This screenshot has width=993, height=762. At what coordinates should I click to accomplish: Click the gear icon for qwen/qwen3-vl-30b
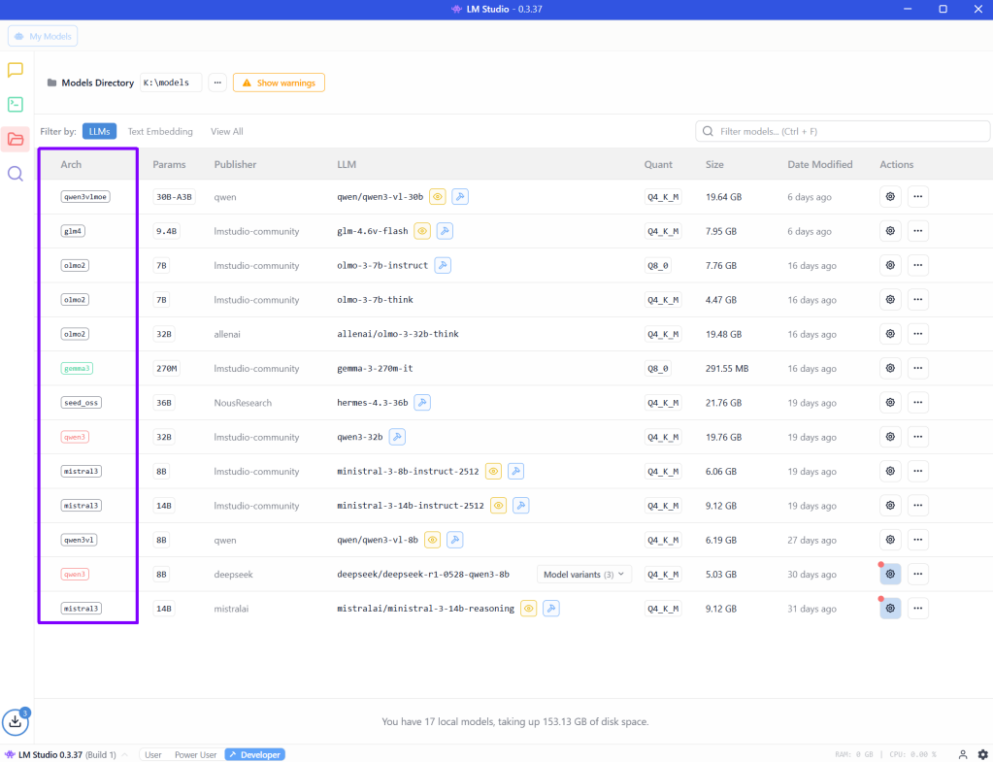890,197
